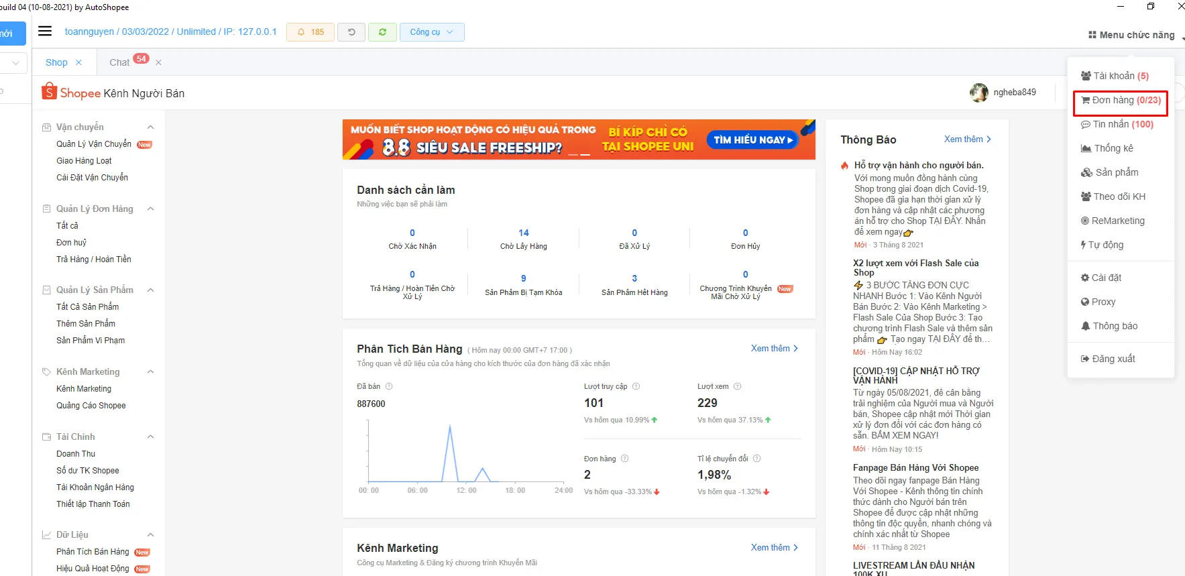Screen dimensions: 1185x576
Task: Click the info icon next to Lượt xem
Action: coord(737,386)
